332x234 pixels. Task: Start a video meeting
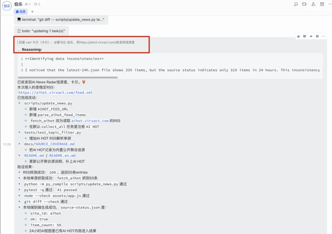click(x=304, y=4)
